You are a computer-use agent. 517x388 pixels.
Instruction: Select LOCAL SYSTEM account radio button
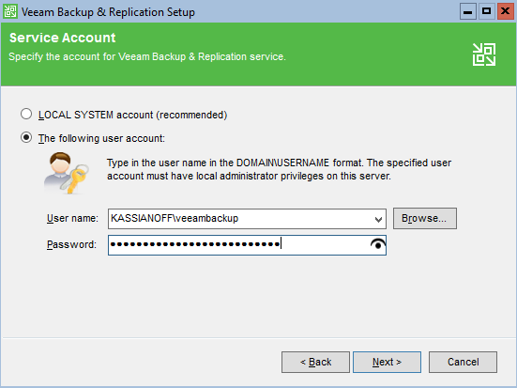click(x=26, y=114)
